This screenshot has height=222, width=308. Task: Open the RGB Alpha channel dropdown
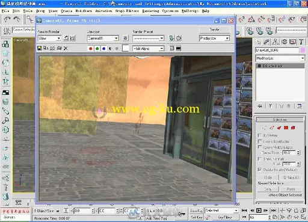[148, 49]
